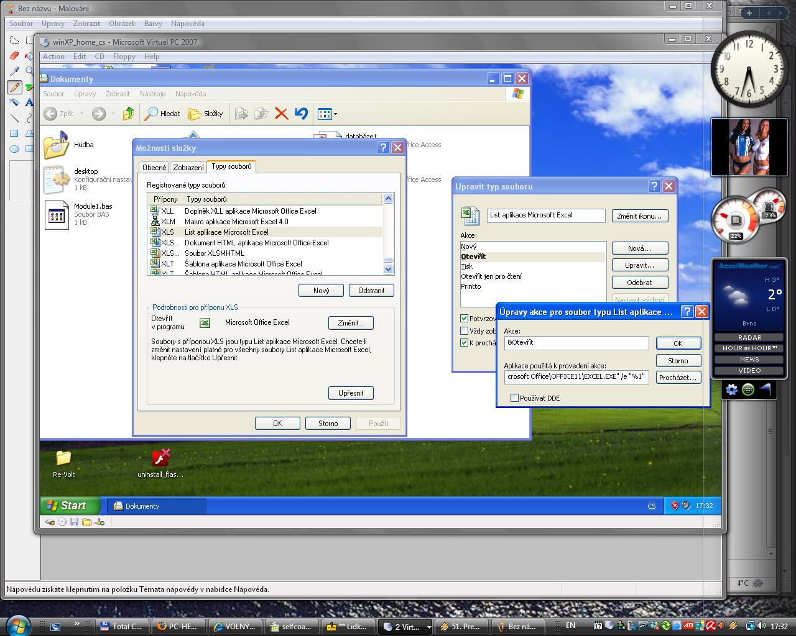Click the Změnit ikonu... button
796x636 pixels.
639,216
